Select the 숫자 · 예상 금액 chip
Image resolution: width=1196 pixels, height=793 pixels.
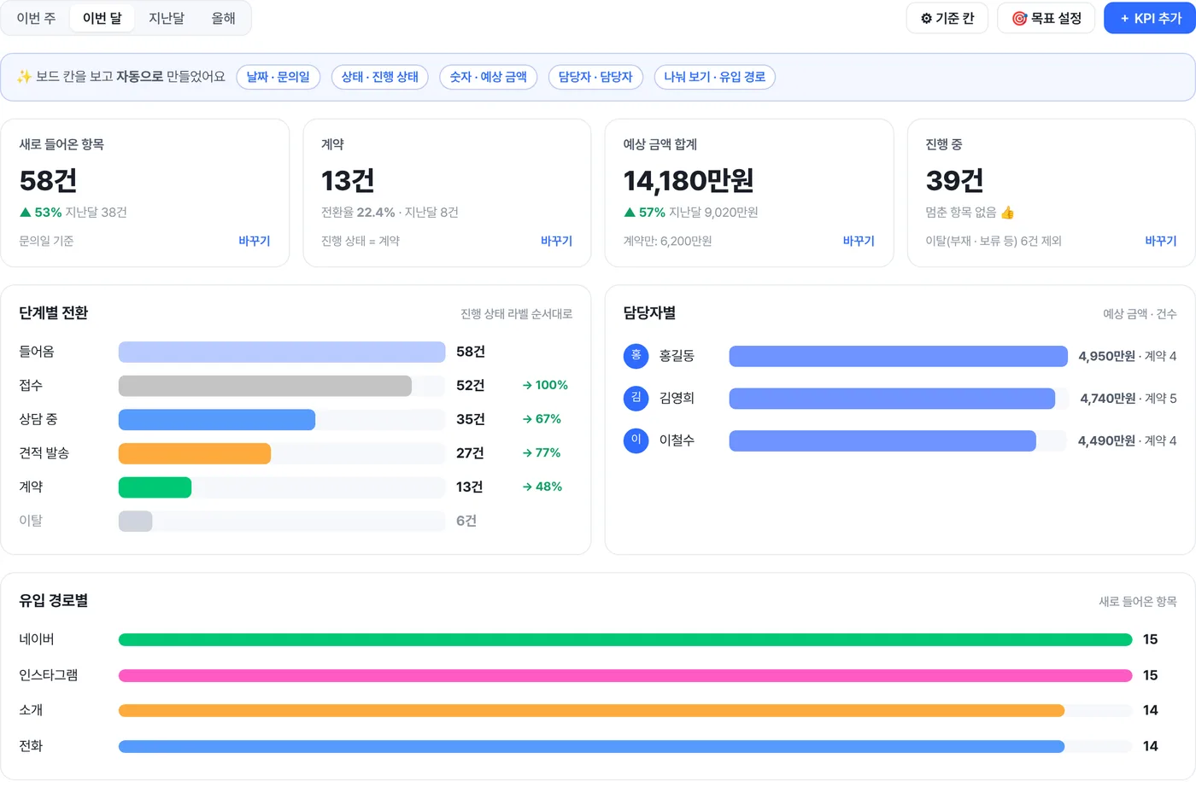489,77
